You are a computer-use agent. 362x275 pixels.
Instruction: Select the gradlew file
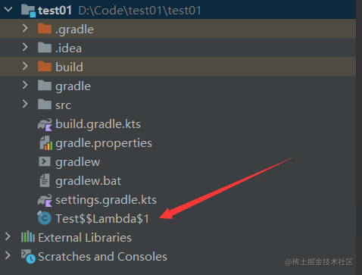(77, 162)
